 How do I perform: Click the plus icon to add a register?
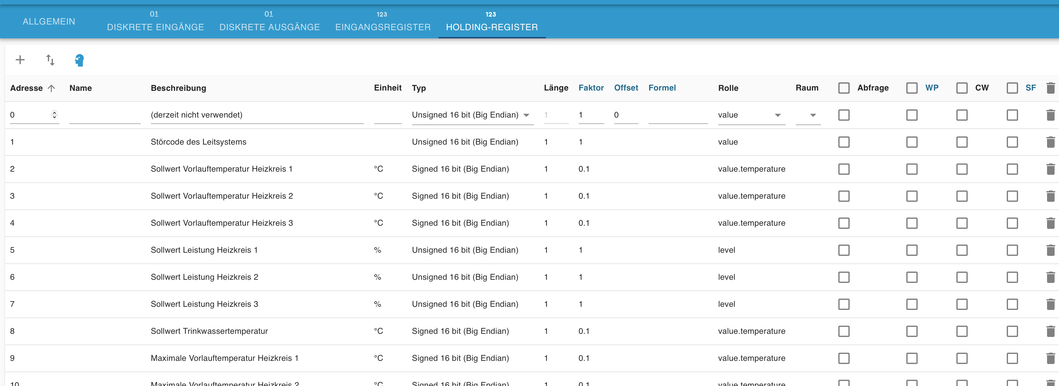tap(20, 60)
